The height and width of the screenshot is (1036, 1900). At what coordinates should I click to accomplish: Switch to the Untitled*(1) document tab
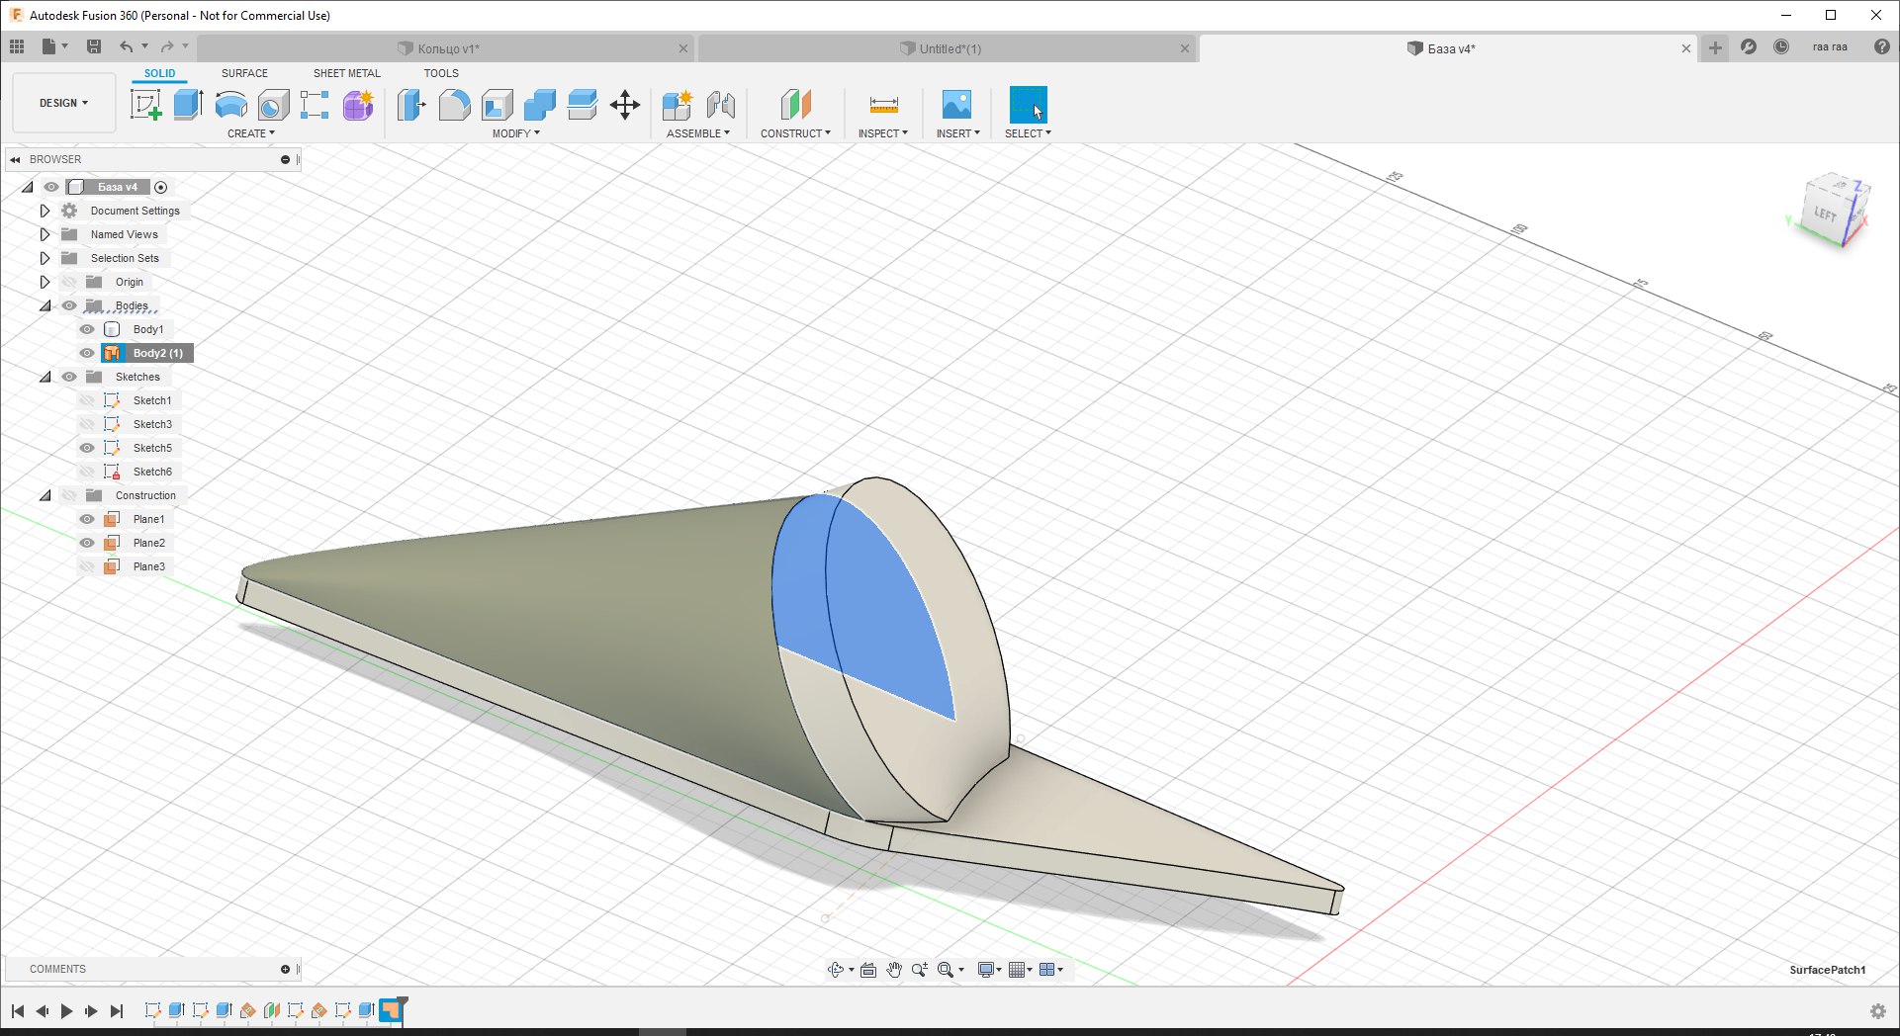point(949,48)
